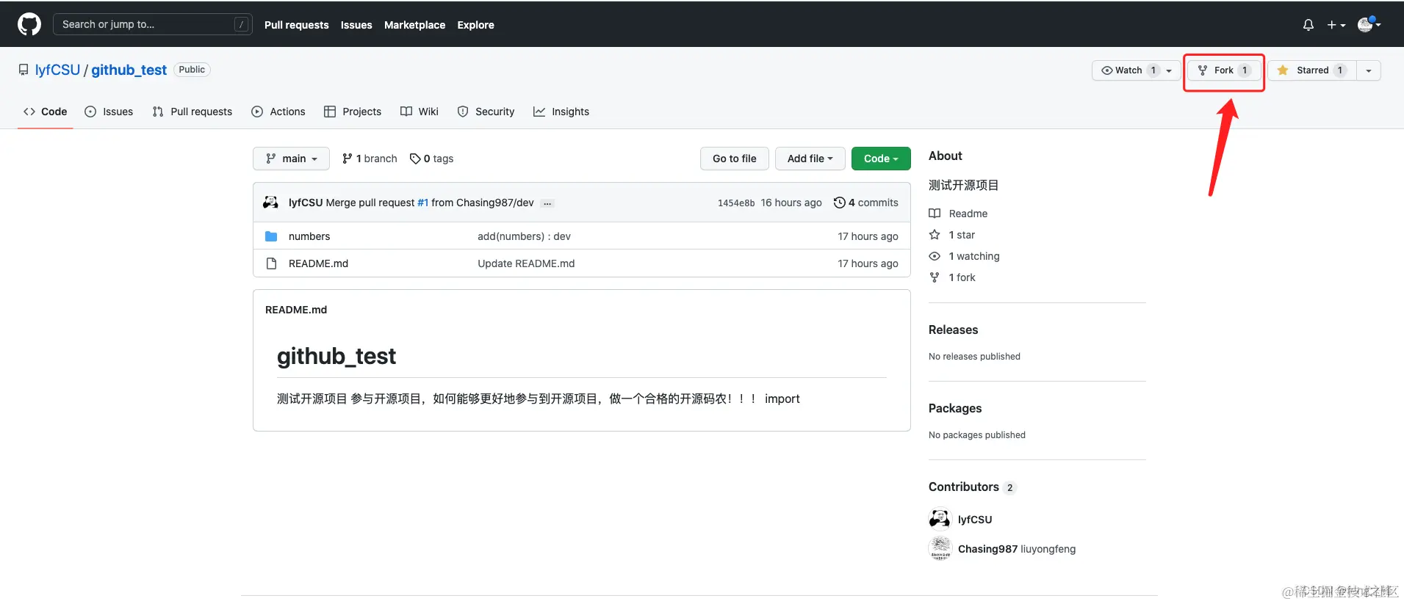View the 4 commits history
1404x604 pixels.
pyautogui.click(x=866, y=203)
